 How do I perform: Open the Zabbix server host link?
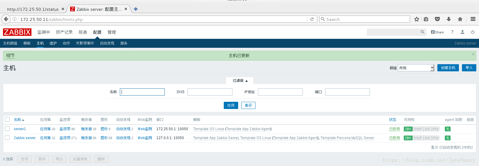coord(25,138)
